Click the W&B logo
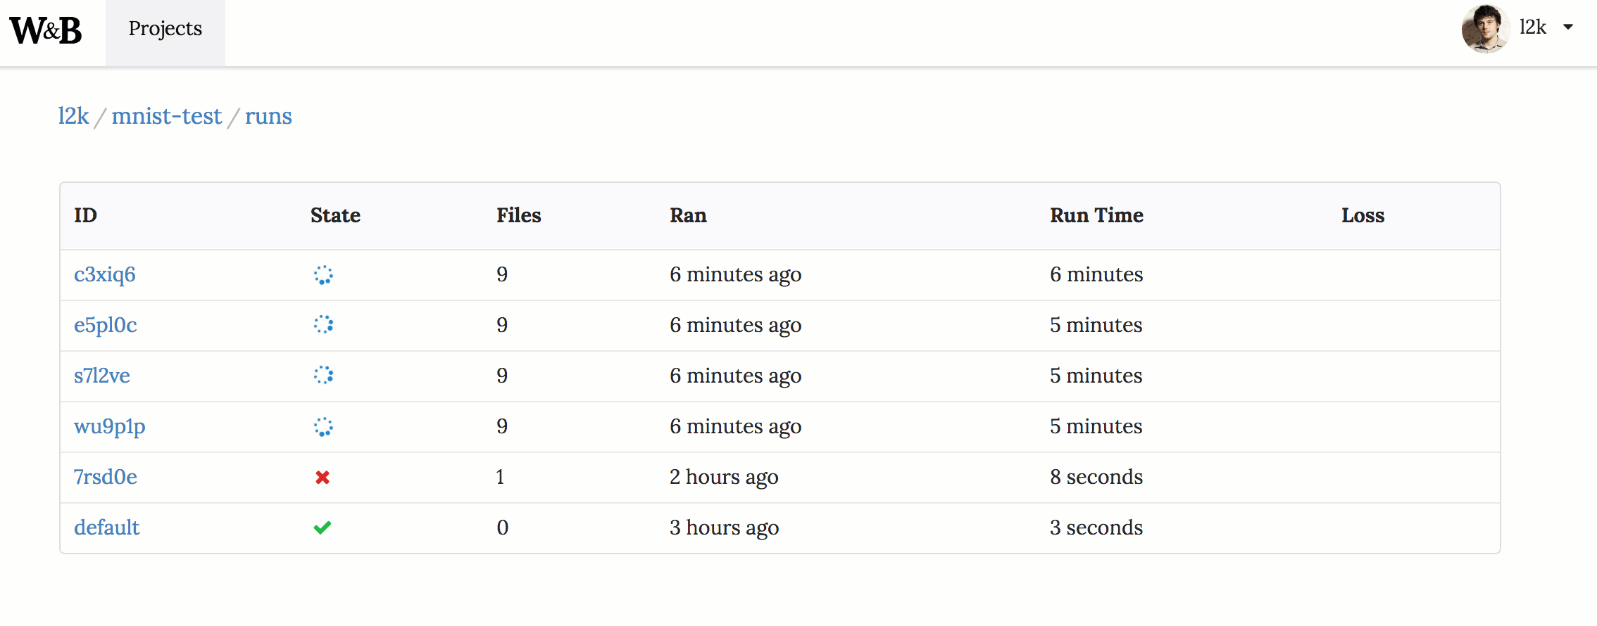The width and height of the screenshot is (1597, 626). pos(46,30)
